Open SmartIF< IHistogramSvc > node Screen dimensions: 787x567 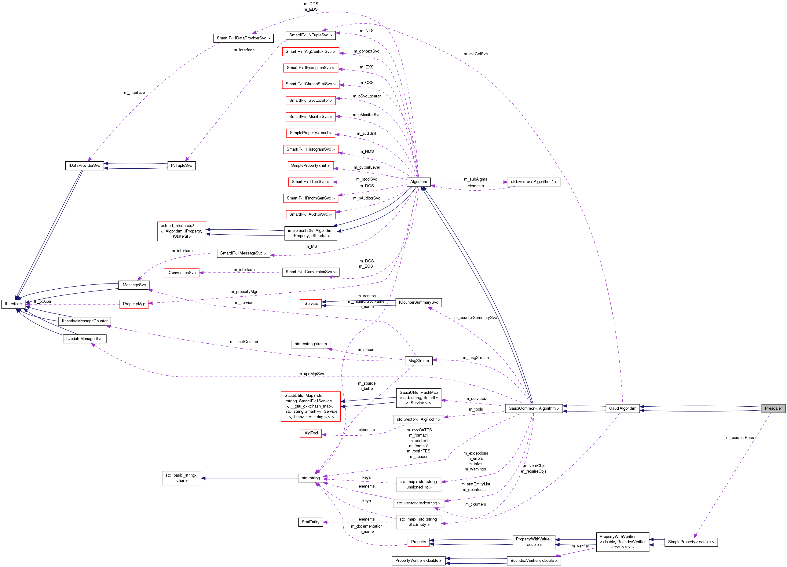(311, 149)
